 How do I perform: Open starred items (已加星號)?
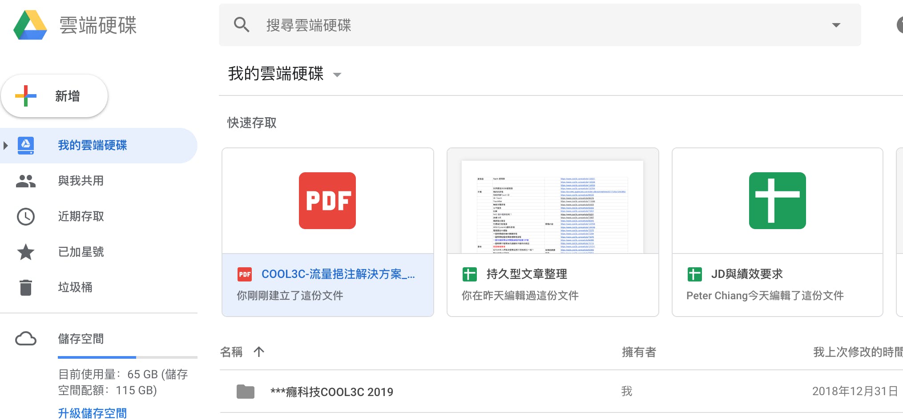(x=81, y=252)
